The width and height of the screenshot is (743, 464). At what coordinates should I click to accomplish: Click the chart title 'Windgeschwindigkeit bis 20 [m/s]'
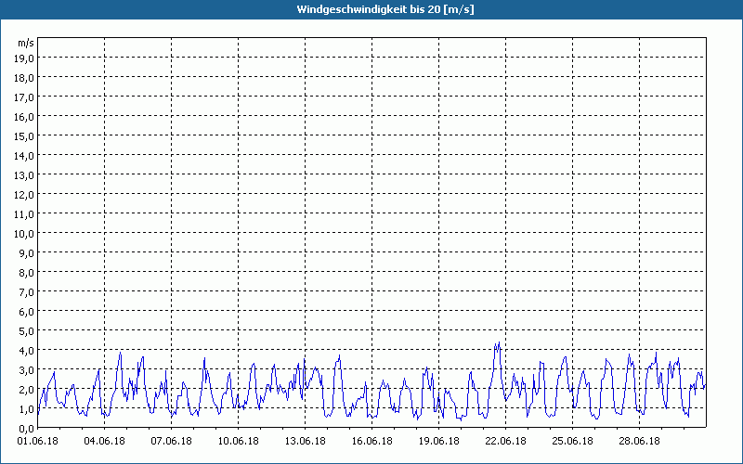pos(385,9)
